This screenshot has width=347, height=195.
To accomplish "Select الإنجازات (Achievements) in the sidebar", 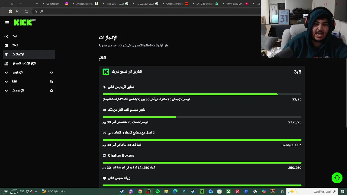I will tap(29, 54).
